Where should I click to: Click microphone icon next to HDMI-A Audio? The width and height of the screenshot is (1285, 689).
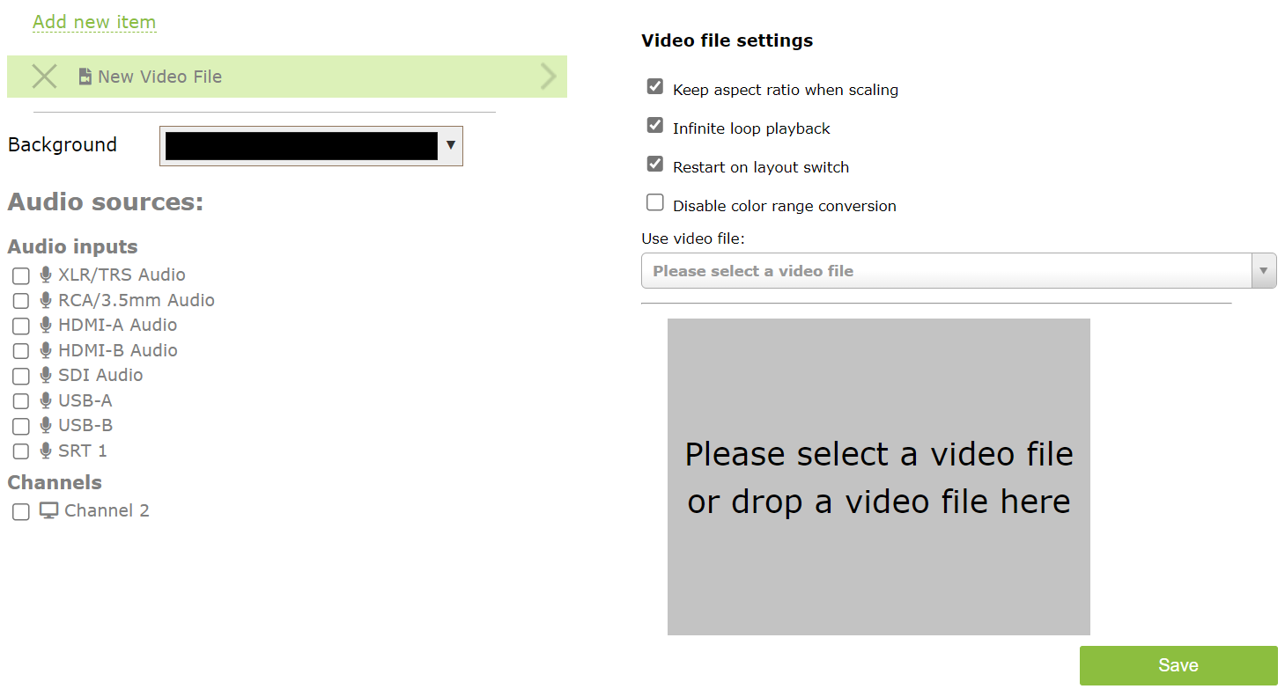pos(46,325)
